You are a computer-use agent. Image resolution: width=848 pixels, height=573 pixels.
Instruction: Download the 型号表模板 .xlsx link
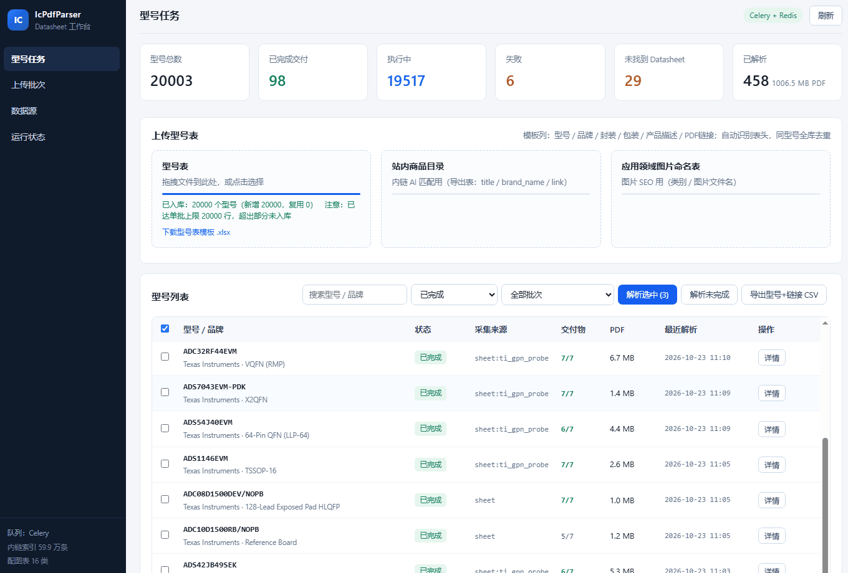point(196,232)
